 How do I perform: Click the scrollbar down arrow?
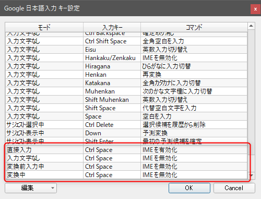point(251,175)
